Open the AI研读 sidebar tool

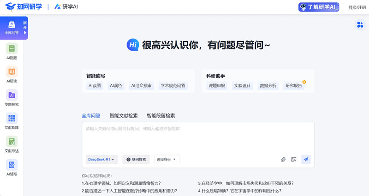pyautogui.click(x=12, y=75)
